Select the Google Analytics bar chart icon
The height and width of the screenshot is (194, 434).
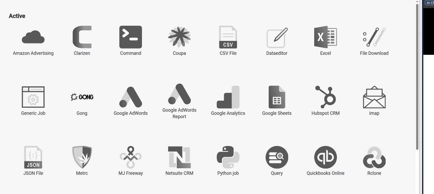click(228, 97)
